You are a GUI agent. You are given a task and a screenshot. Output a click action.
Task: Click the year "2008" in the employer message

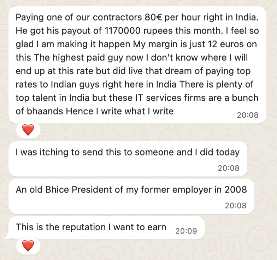pos(235,189)
